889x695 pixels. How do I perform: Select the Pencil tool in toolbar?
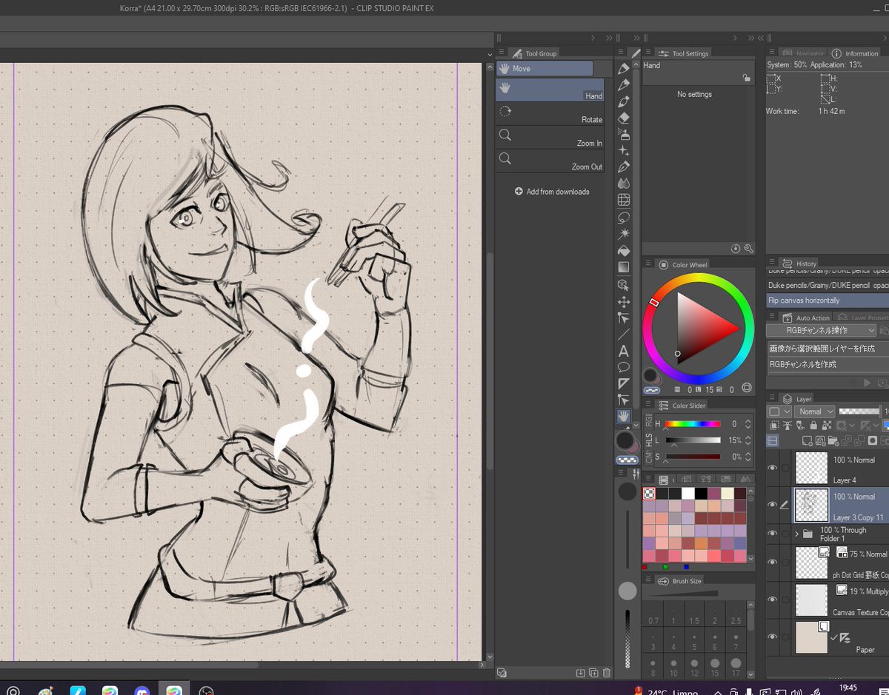coord(624,85)
